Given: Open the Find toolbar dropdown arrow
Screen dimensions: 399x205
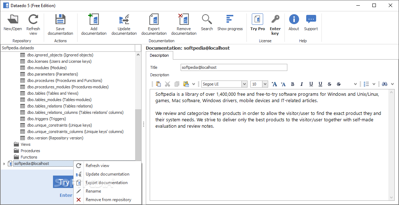Looking at the screenshot, I should coord(392,84).
